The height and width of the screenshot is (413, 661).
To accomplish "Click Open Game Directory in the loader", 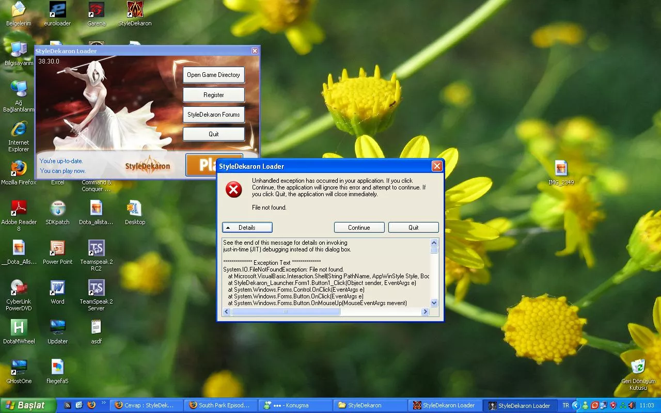I will pos(213,75).
